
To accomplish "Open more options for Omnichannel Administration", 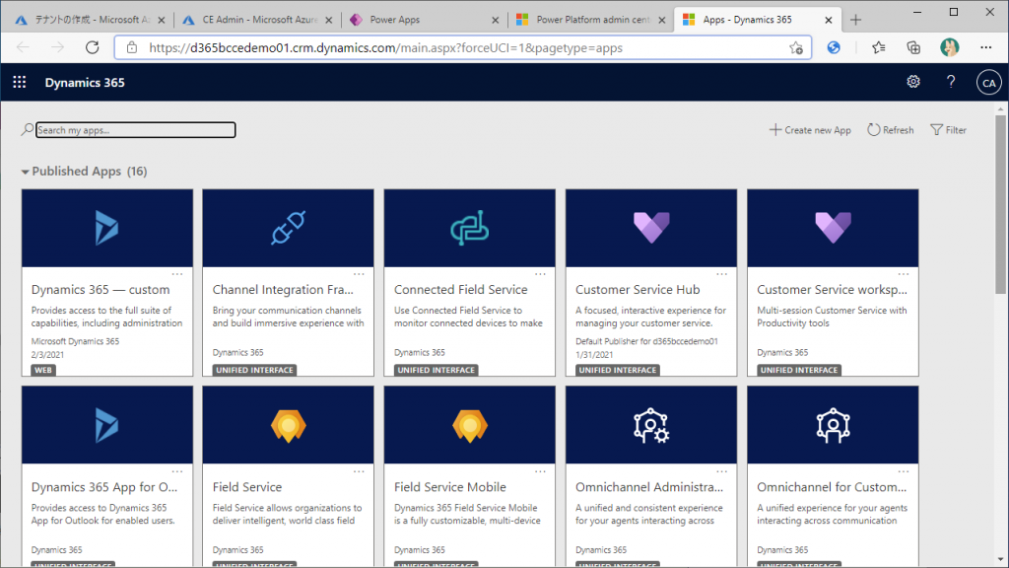I will click(721, 472).
